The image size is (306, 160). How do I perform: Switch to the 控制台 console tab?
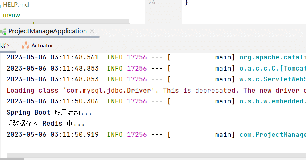click(x=4, y=45)
